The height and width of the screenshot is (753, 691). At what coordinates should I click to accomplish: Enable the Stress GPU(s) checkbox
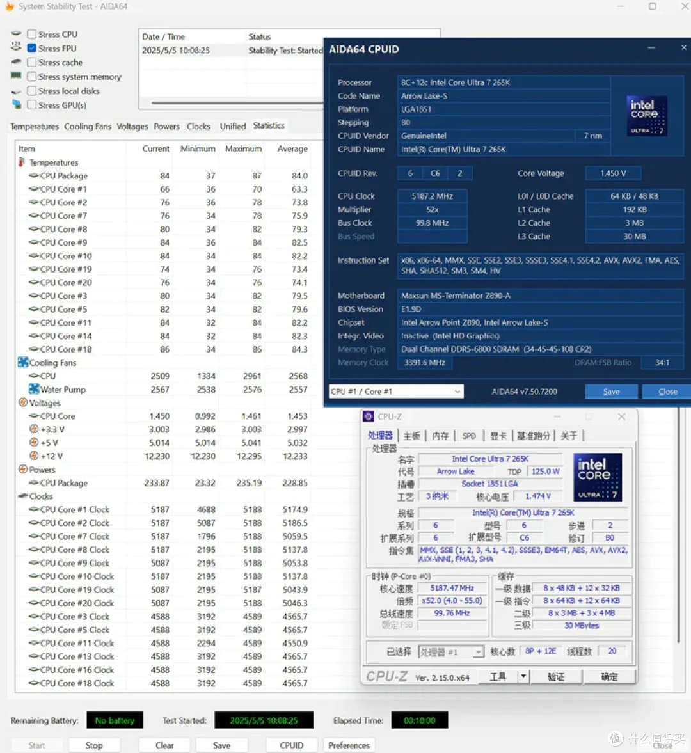pos(32,105)
